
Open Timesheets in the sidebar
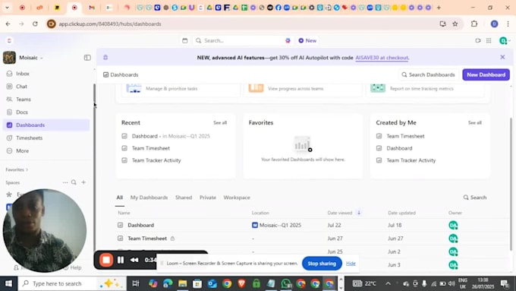(x=29, y=138)
